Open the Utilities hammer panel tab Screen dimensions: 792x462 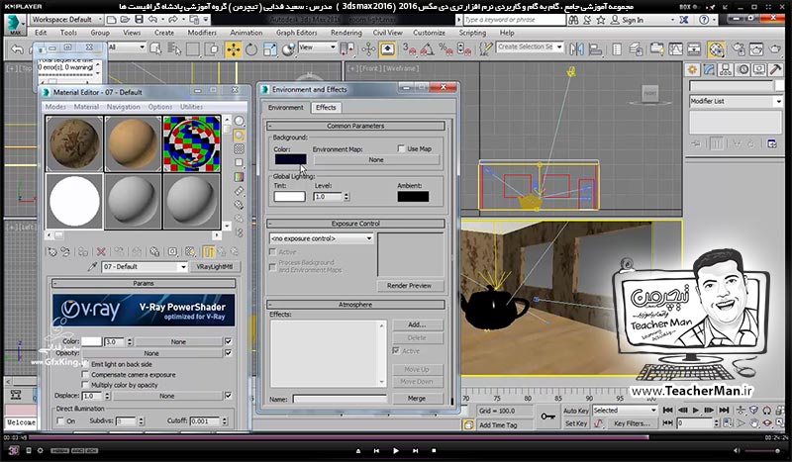point(775,69)
